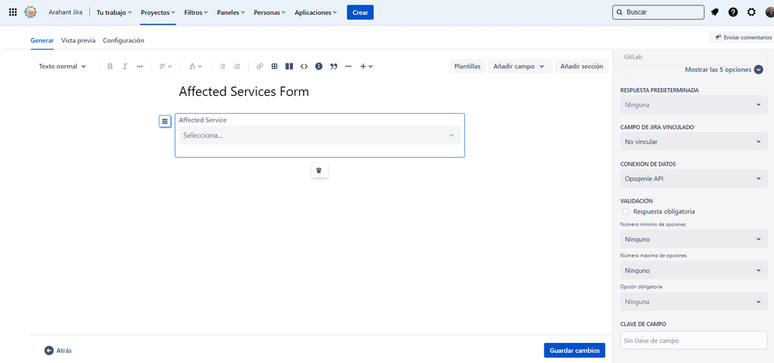Click the GitLab option field
This screenshot has height=363, width=774.
click(693, 57)
